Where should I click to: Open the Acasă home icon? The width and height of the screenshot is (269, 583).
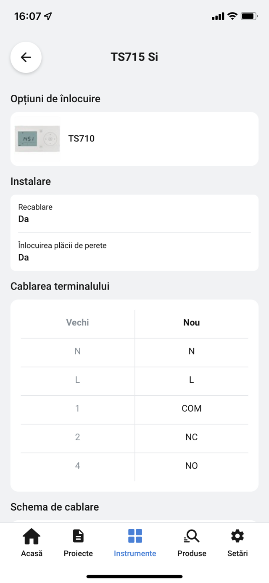tap(32, 536)
